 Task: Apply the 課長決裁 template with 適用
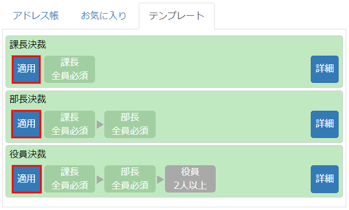click(26, 69)
